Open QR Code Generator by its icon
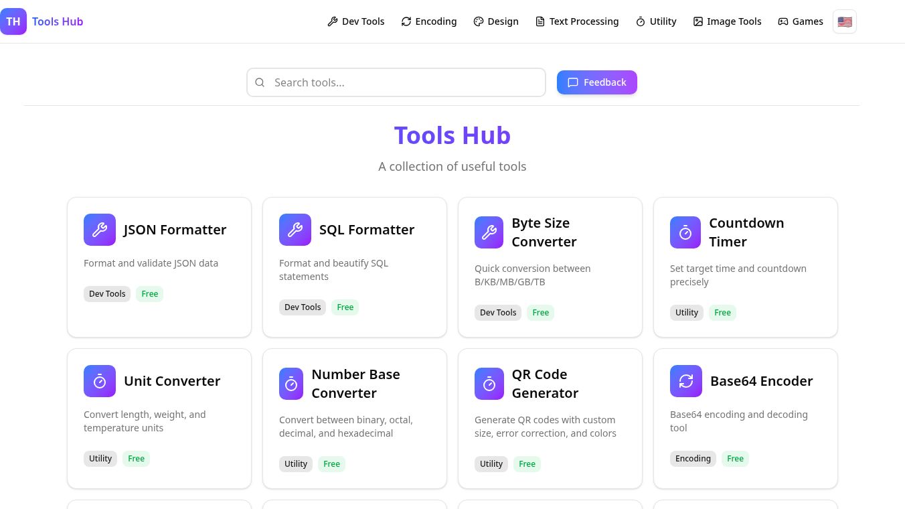Viewport: 905px width, 509px height. [489, 384]
